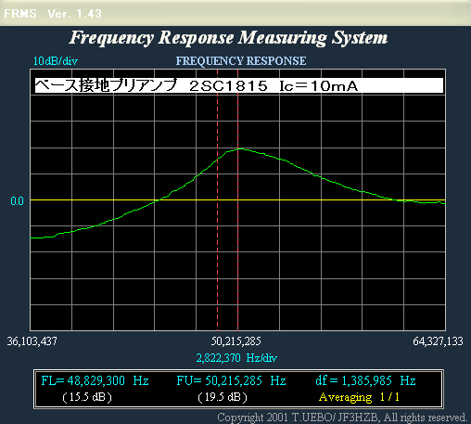Click the 10dB/div vertical scale label
This screenshot has height=424, width=471.
[56, 61]
